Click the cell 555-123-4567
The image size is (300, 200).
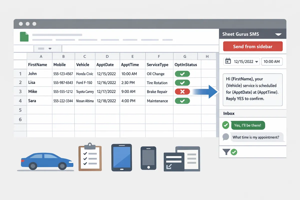click(x=63, y=74)
